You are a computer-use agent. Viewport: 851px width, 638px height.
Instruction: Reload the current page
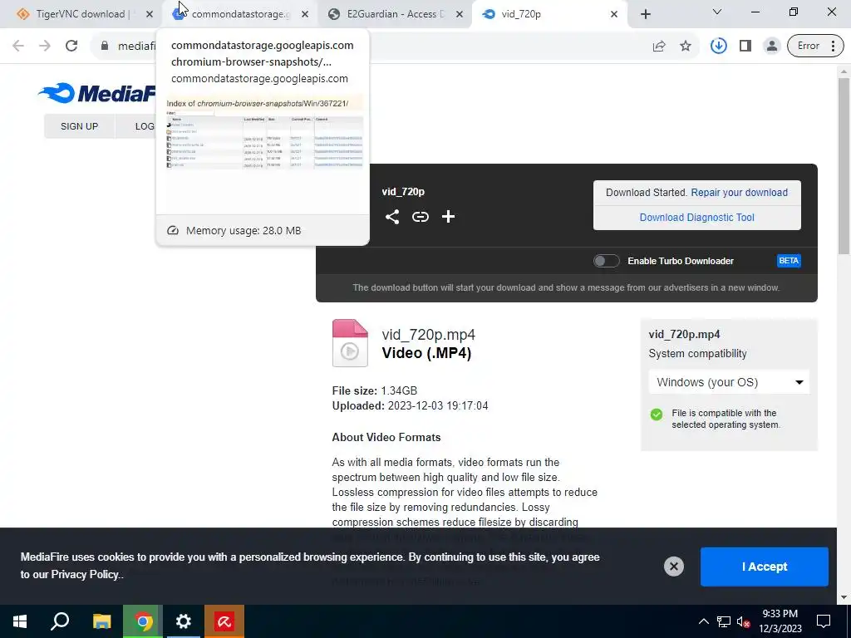[x=71, y=47]
